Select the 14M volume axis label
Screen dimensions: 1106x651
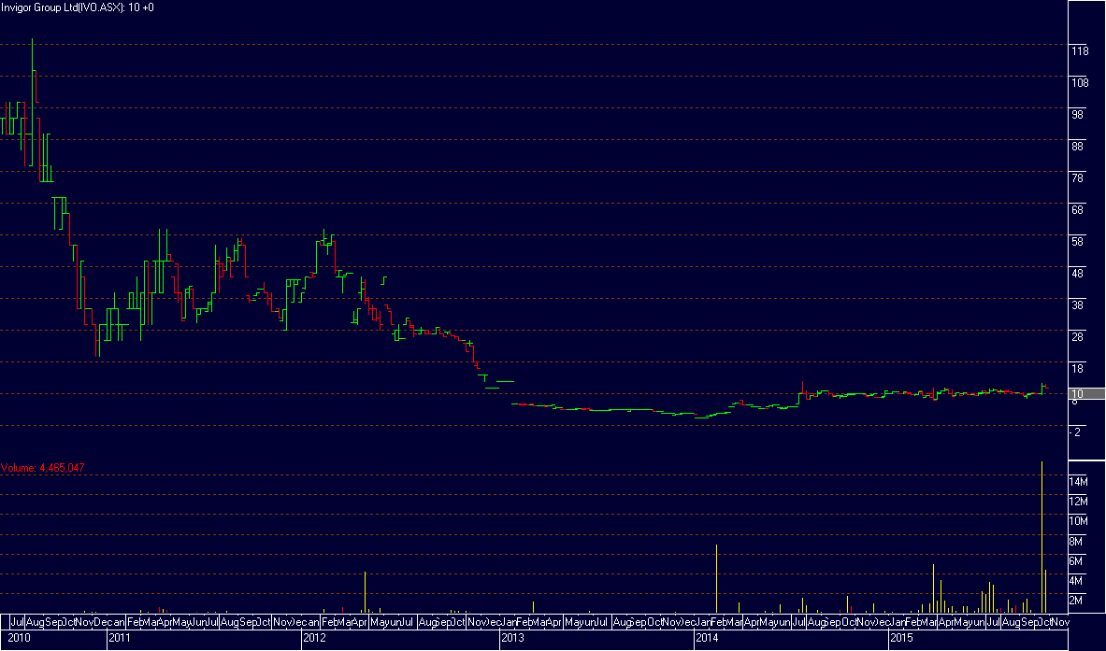point(1079,482)
